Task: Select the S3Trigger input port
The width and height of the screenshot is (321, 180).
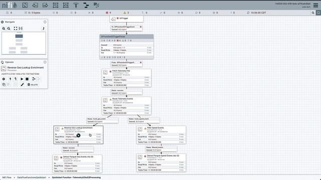Action: point(126,19)
